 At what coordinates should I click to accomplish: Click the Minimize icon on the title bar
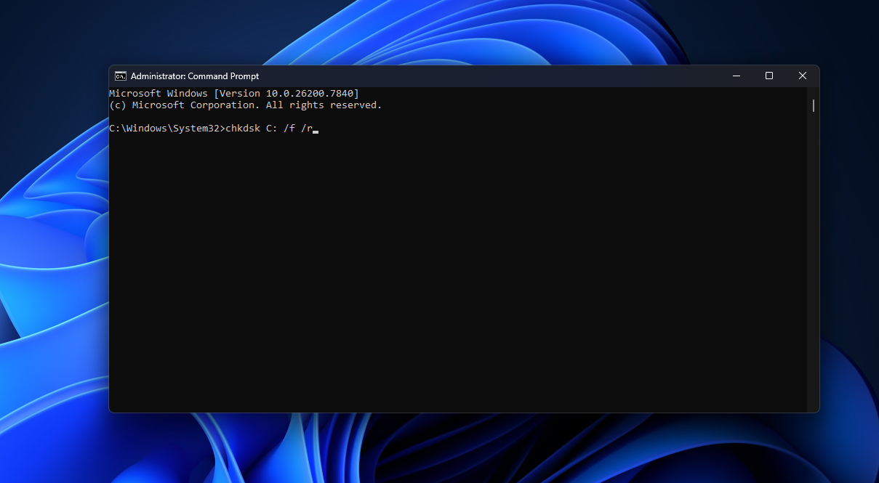click(x=736, y=76)
